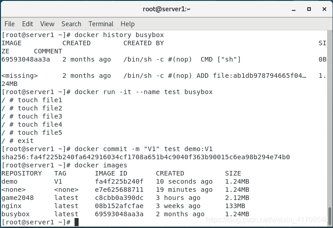333x228 pixels.
Task: Open the Search menu
Action: click(x=71, y=24)
